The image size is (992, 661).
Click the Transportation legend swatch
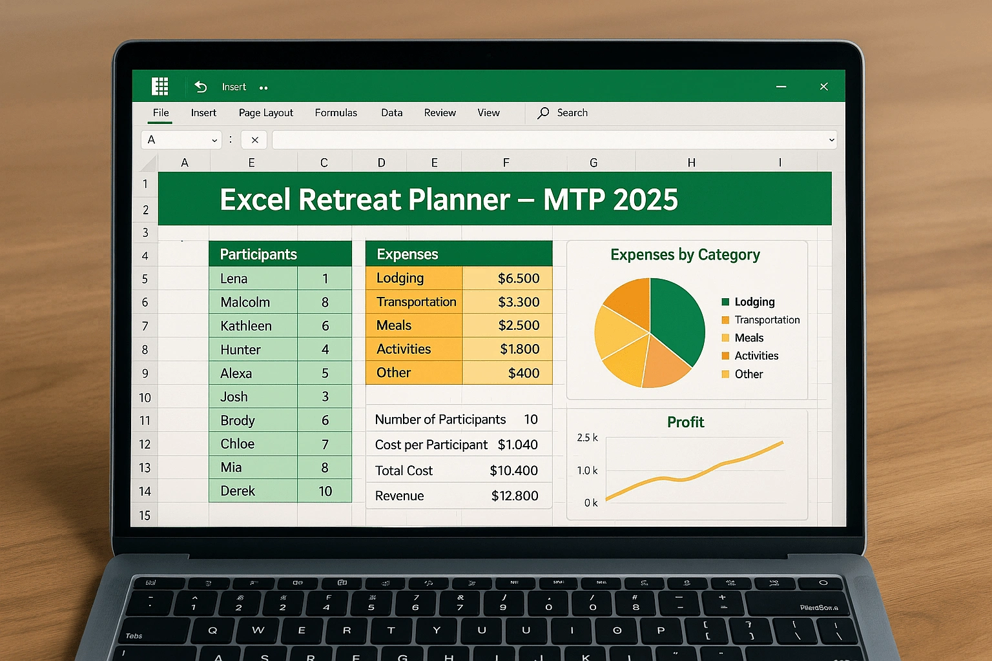tap(725, 320)
